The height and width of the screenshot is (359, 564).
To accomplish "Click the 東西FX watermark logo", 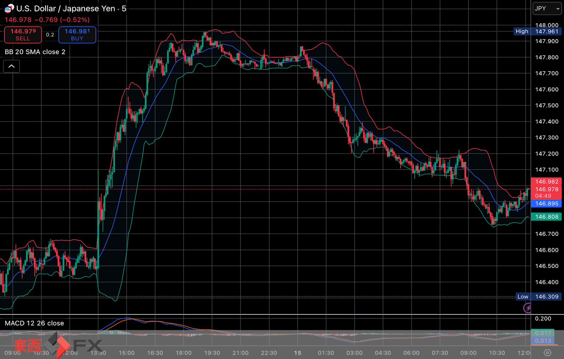I will click(58, 345).
